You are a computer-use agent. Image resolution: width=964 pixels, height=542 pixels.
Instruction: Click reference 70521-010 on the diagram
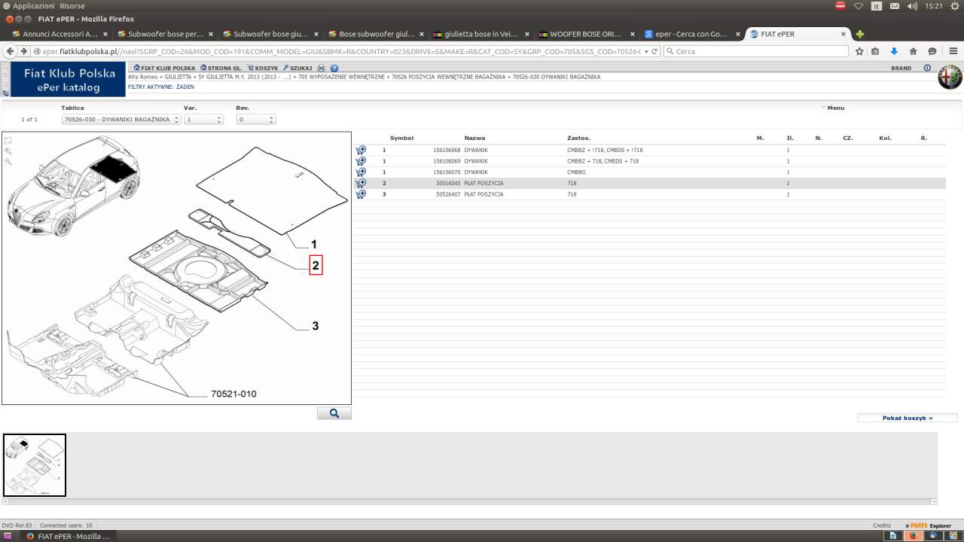pos(233,394)
